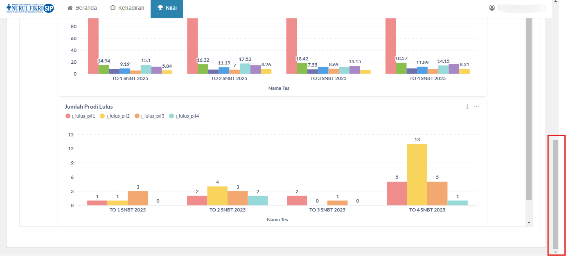The image size is (566, 256).
Task: Toggle the j_lulus_pil4 legend series
Action: (x=184, y=116)
